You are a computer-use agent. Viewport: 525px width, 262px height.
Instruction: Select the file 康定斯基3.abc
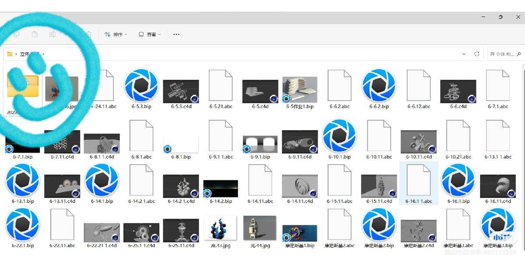coord(458,228)
